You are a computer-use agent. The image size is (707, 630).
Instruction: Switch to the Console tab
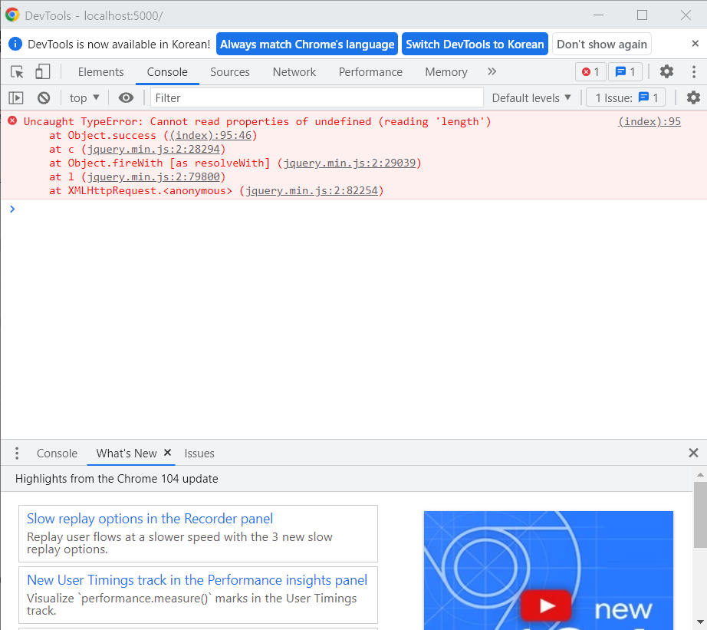pos(167,72)
